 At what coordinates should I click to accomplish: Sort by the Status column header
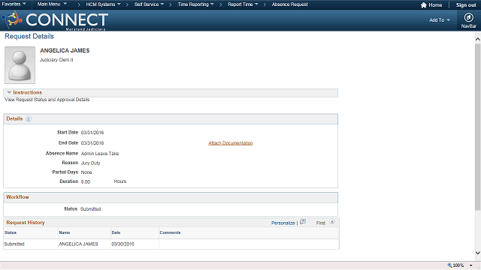[x=11, y=232]
